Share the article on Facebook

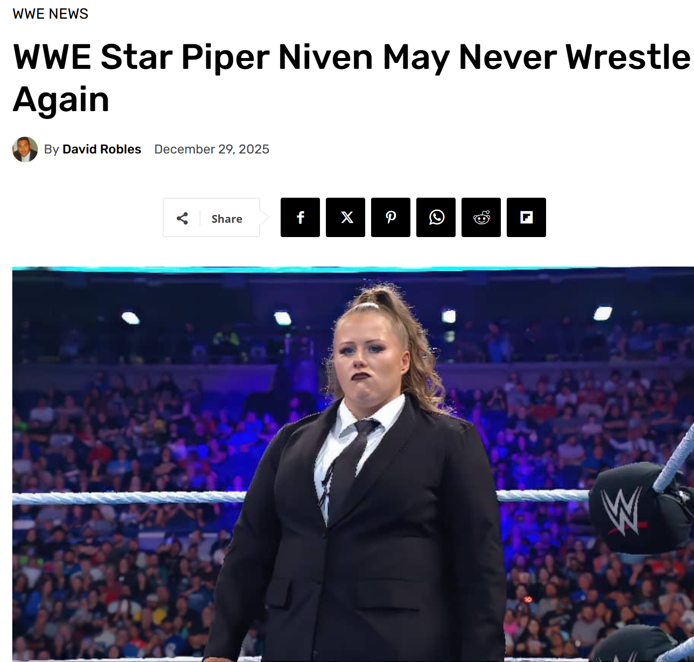click(x=300, y=217)
